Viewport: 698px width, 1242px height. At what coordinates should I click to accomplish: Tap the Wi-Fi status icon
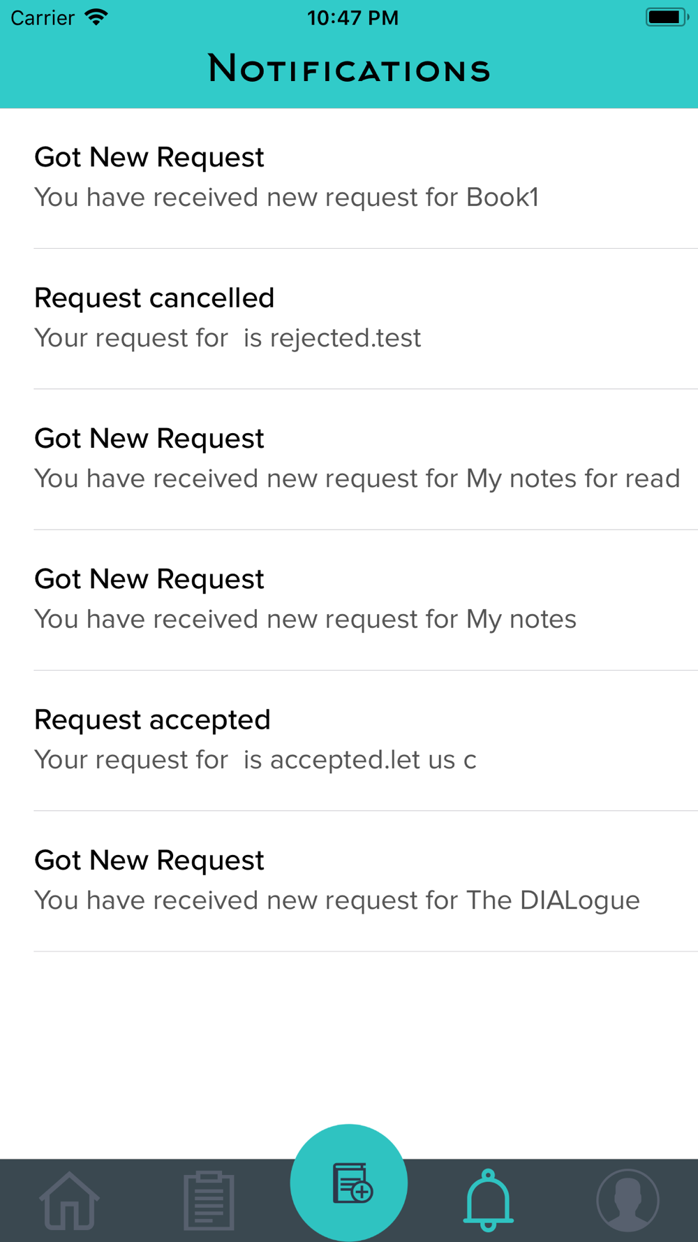pos(96,17)
